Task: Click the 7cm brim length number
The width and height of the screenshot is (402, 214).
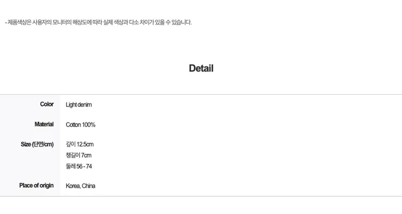Action: [86, 155]
